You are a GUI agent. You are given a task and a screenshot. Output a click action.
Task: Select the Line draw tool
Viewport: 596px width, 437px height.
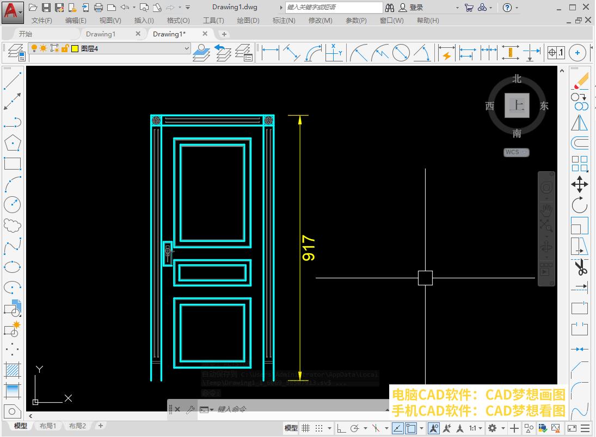12,80
